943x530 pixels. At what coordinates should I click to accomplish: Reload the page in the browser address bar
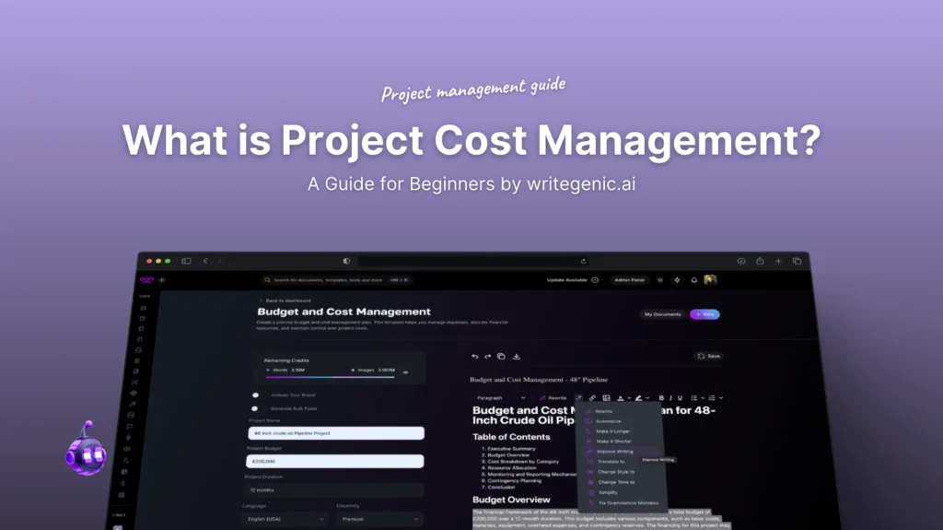pyautogui.click(x=583, y=262)
